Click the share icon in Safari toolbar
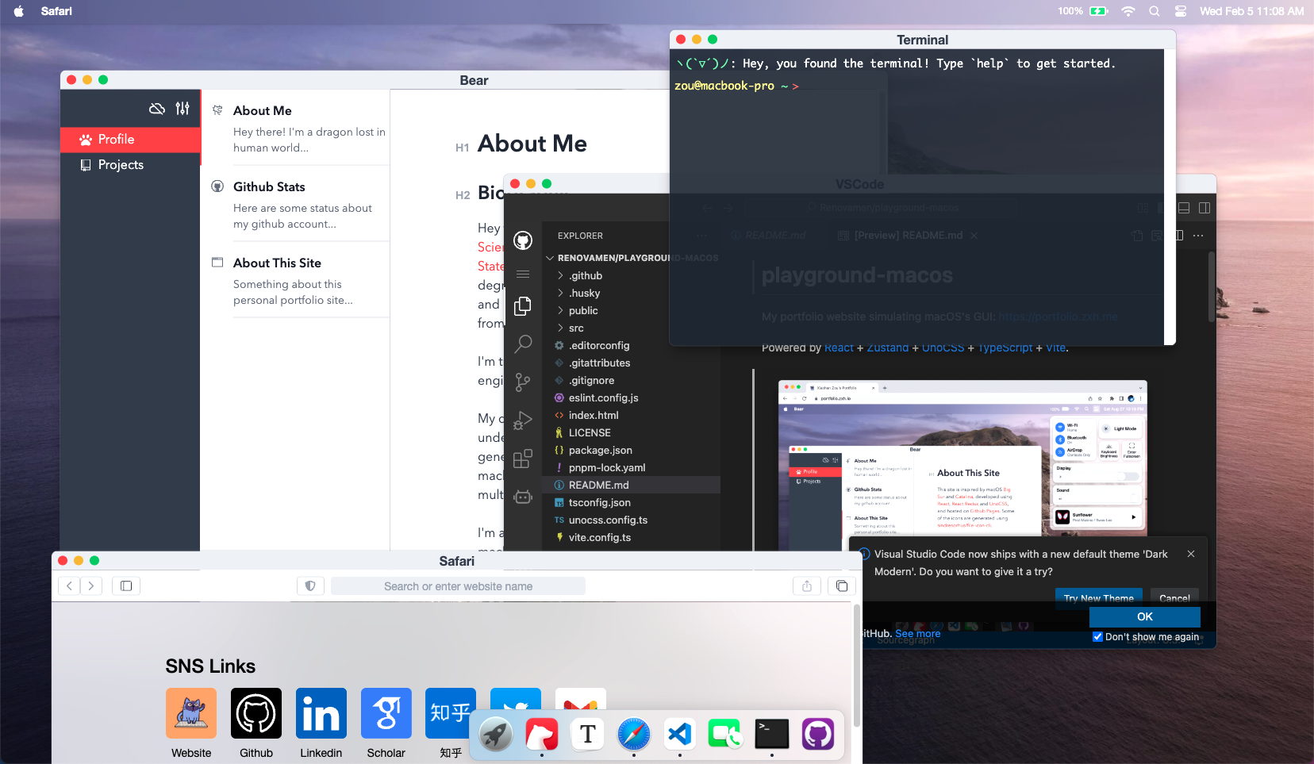Image resolution: width=1314 pixels, height=764 pixels. 807,586
